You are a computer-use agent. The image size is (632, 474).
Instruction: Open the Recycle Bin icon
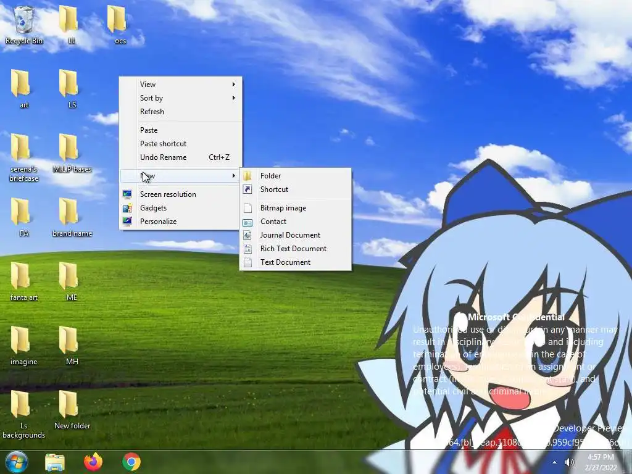click(24, 24)
